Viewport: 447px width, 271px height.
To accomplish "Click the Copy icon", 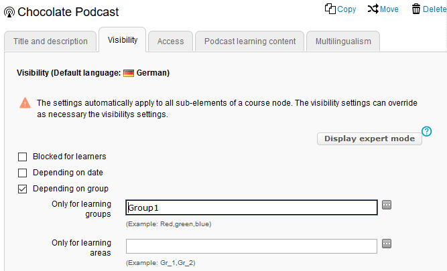I will click(330, 9).
